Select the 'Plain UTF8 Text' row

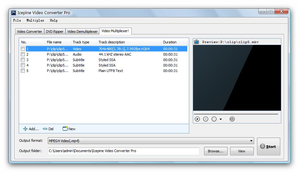[x=104, y=71]
